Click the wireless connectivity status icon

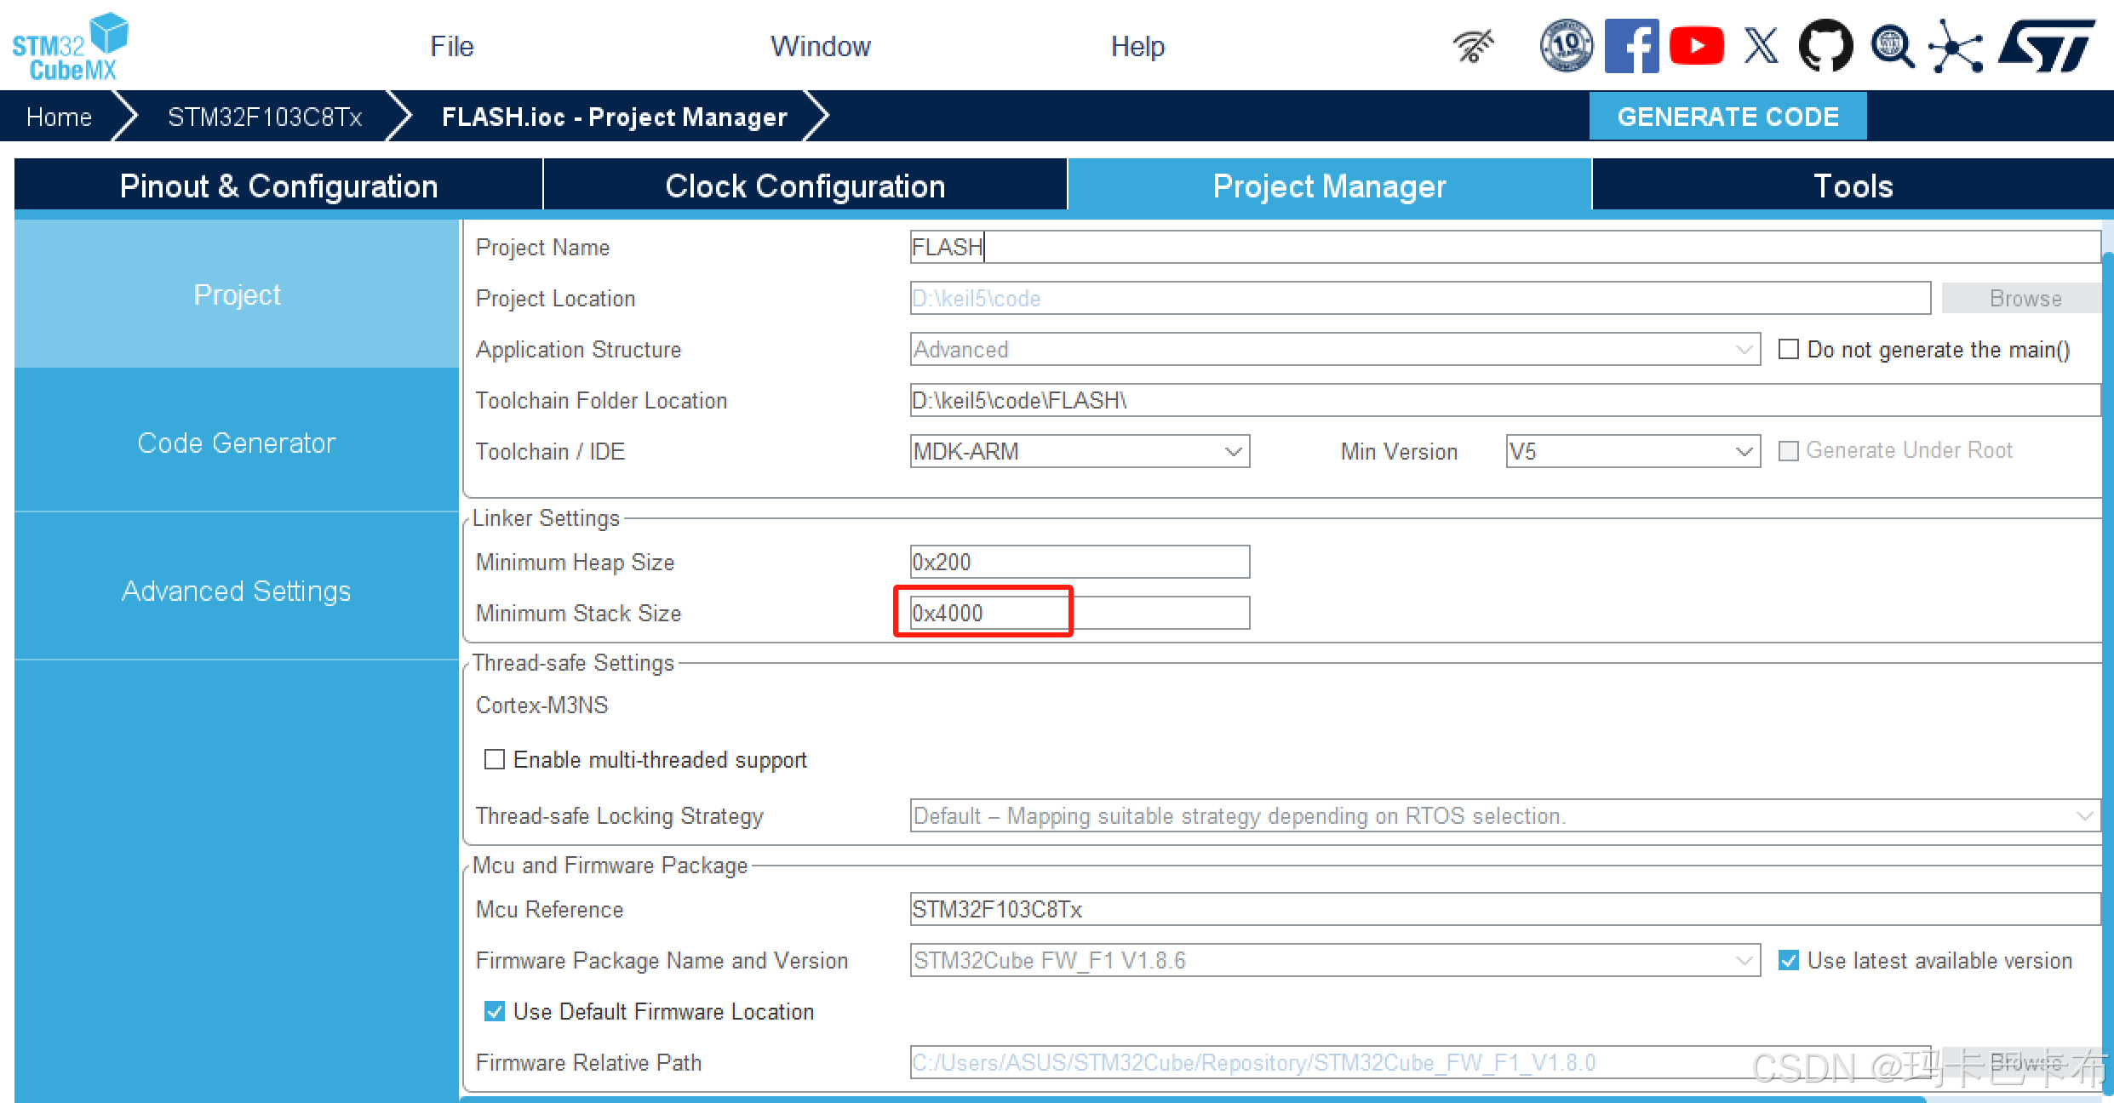tap(1474, 46)
